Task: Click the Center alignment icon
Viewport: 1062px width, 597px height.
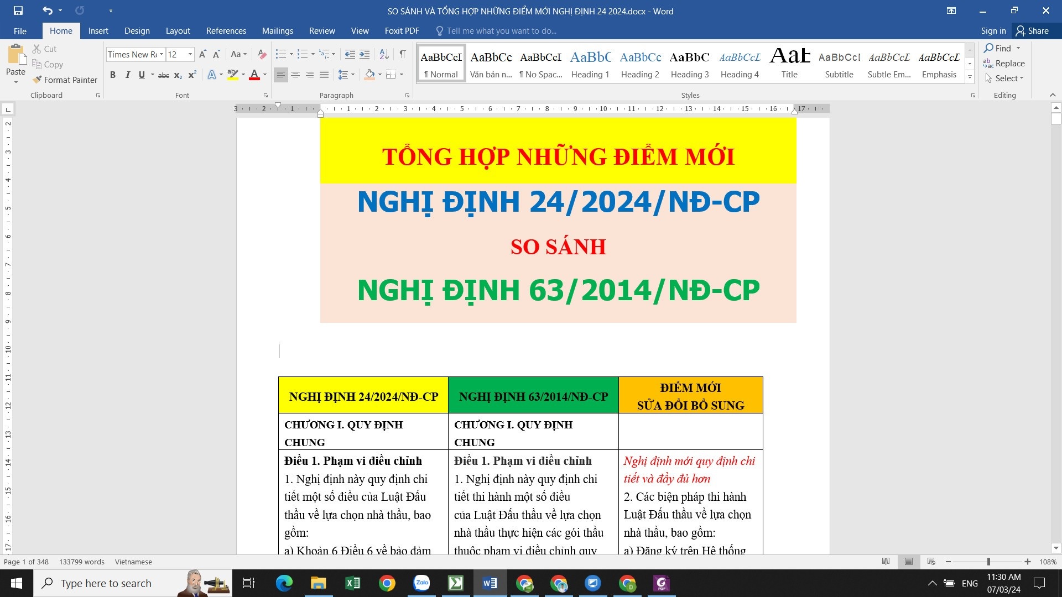Action: pyautogui.click(x=296, y=74)
